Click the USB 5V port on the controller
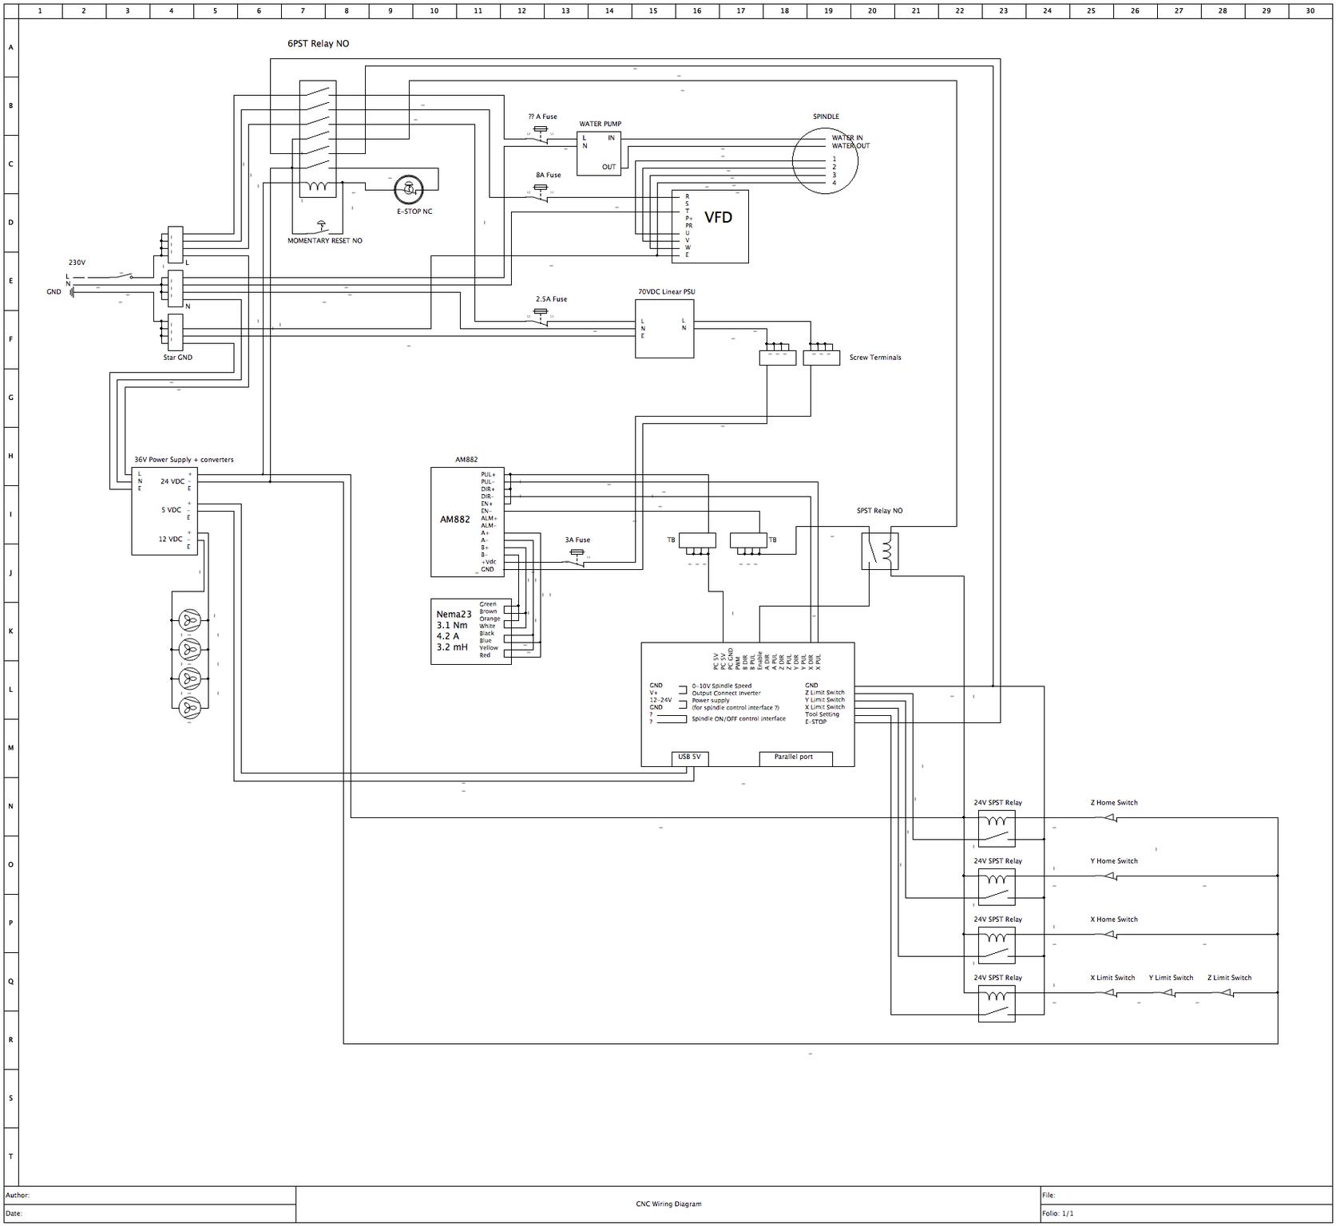Viewport: 1336px width, 1226px height. click(x=689, y=757)
